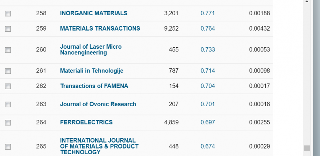Enable the Transactions of FAMENA checkbox
This screenshot has height=156, width=320.
8,86
